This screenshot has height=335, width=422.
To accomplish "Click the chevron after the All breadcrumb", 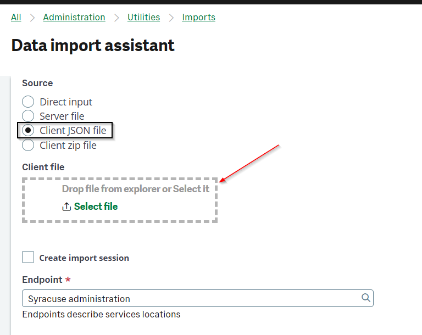I will (x=32, y=18).
